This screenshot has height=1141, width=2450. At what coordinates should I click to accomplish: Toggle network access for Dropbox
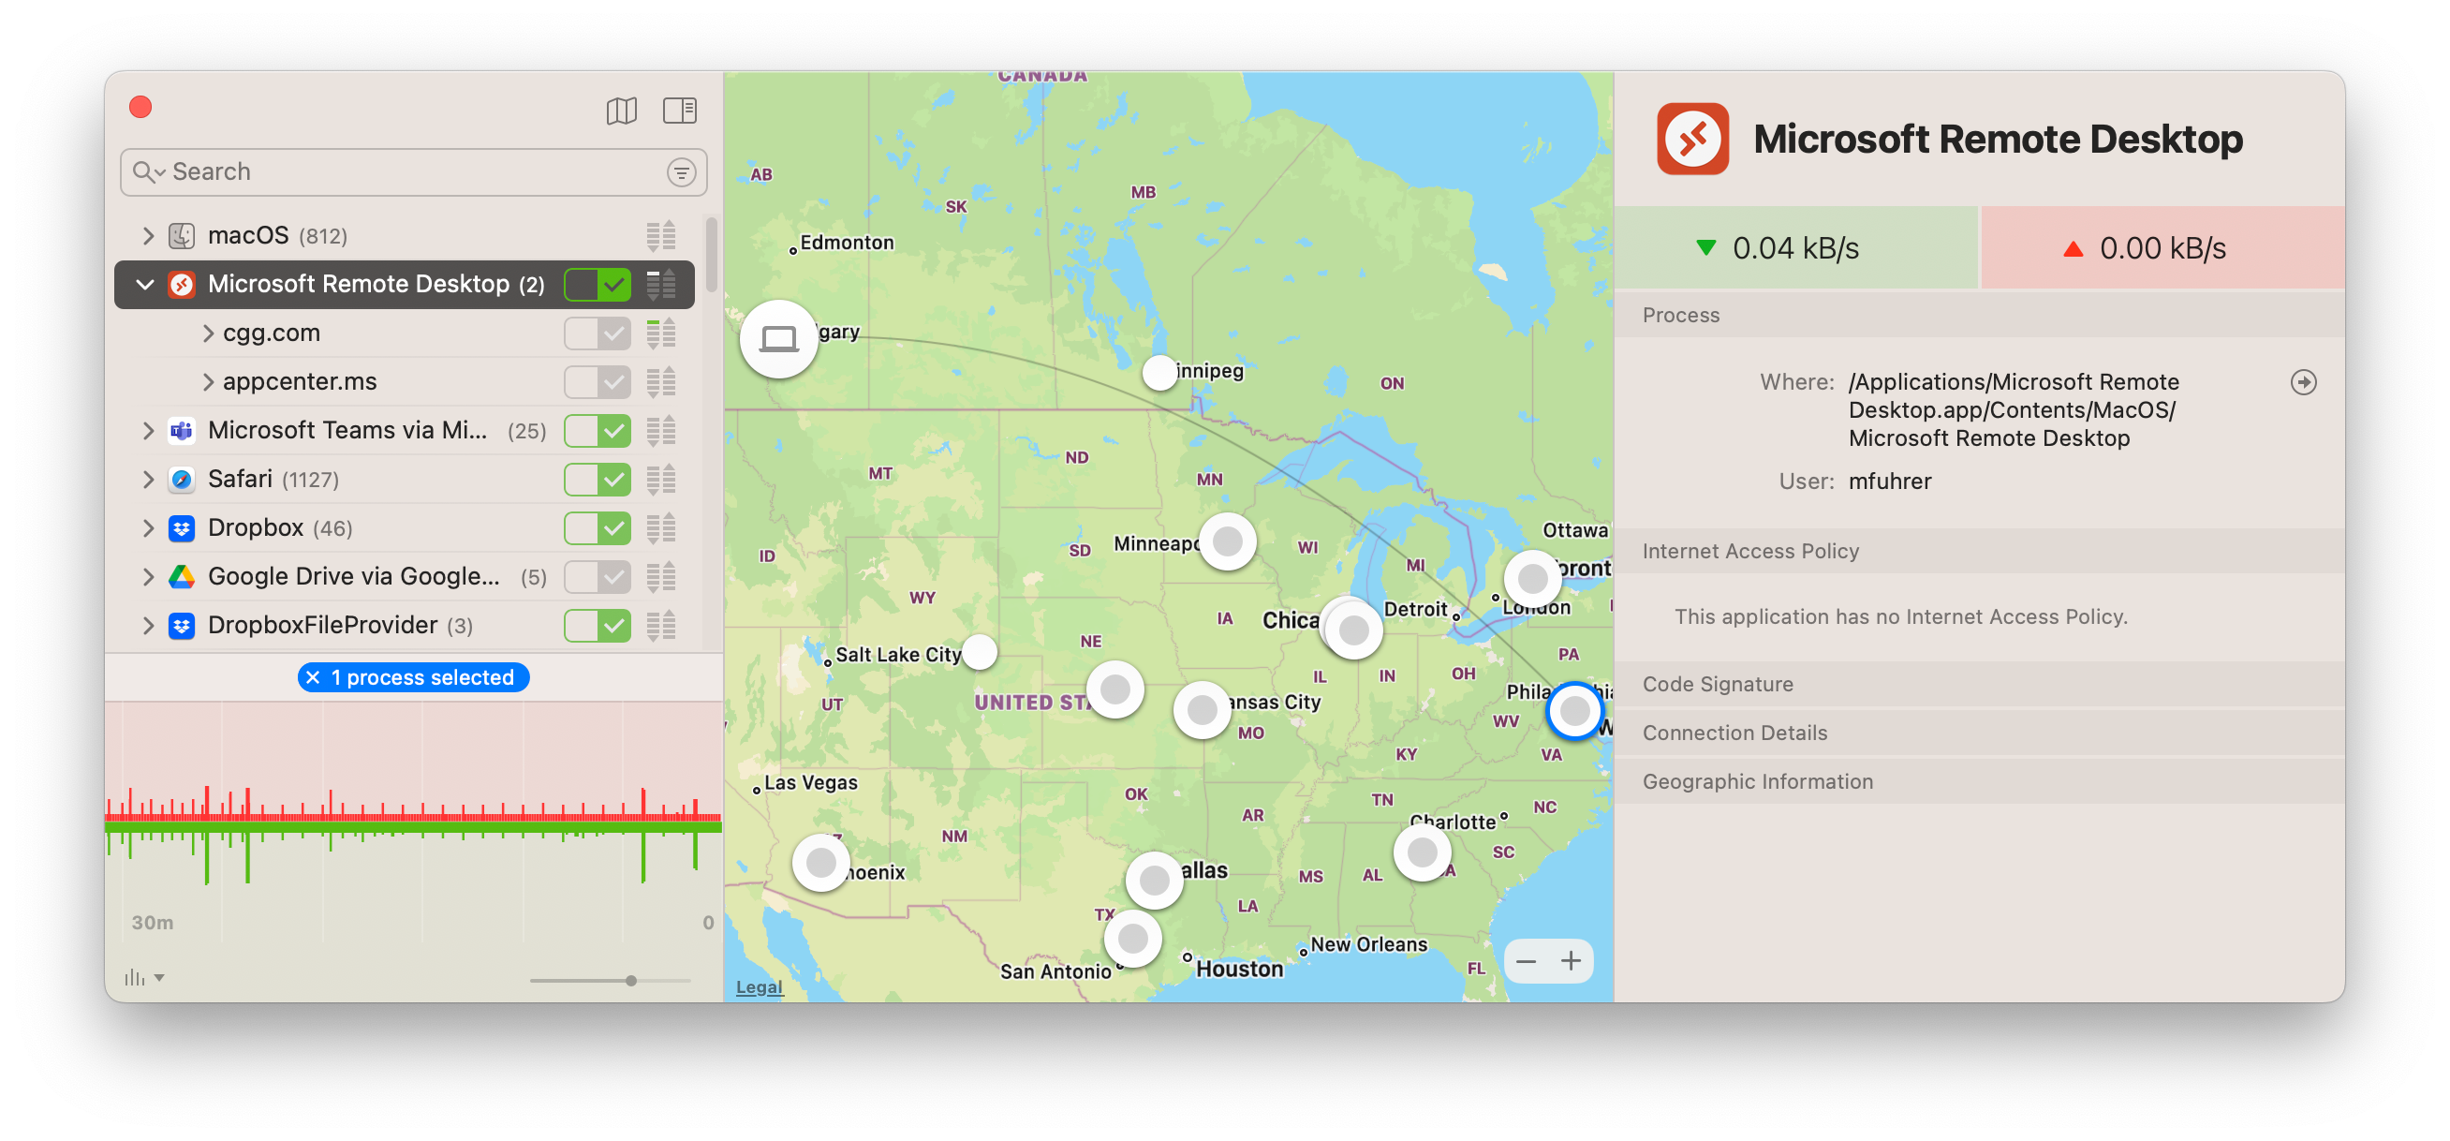pyautogui.click(x=598, y=528)
